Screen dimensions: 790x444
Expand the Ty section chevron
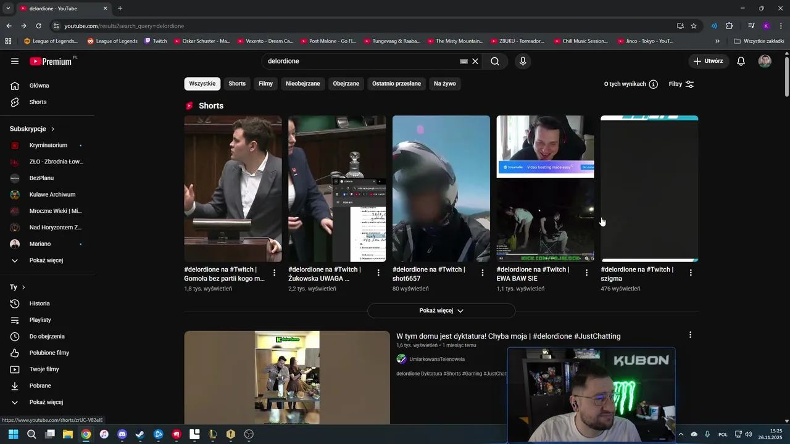pos(23,287)
